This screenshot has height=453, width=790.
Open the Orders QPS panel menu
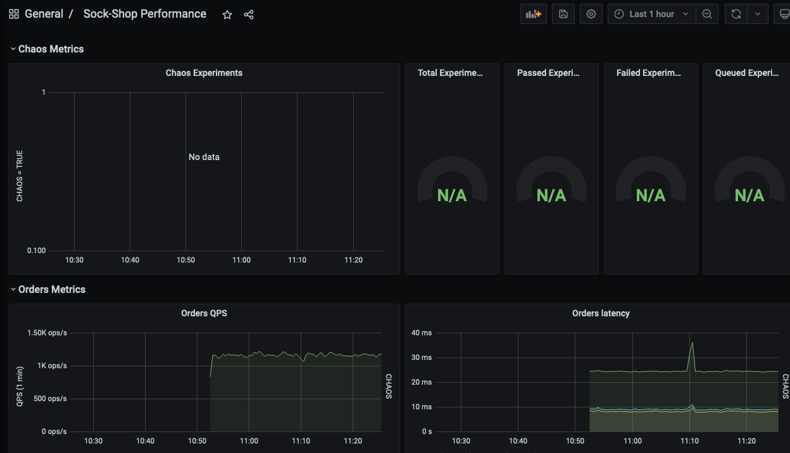204,313
